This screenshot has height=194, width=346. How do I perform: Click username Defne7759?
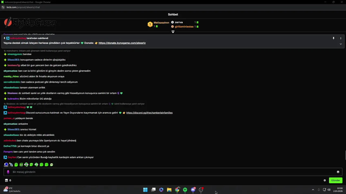click(10, 146)
